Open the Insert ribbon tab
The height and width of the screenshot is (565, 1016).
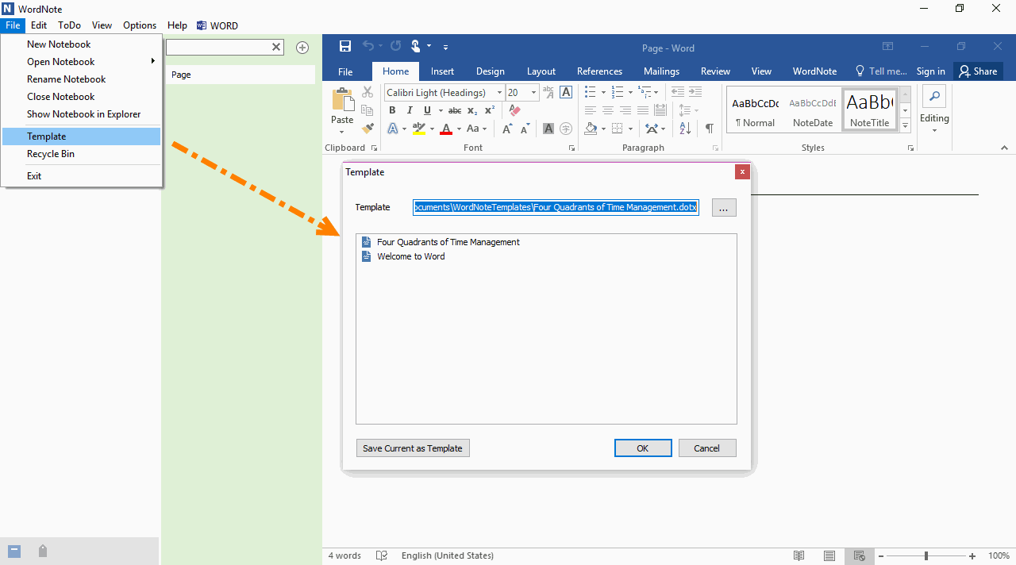click(x=442, y=71)
